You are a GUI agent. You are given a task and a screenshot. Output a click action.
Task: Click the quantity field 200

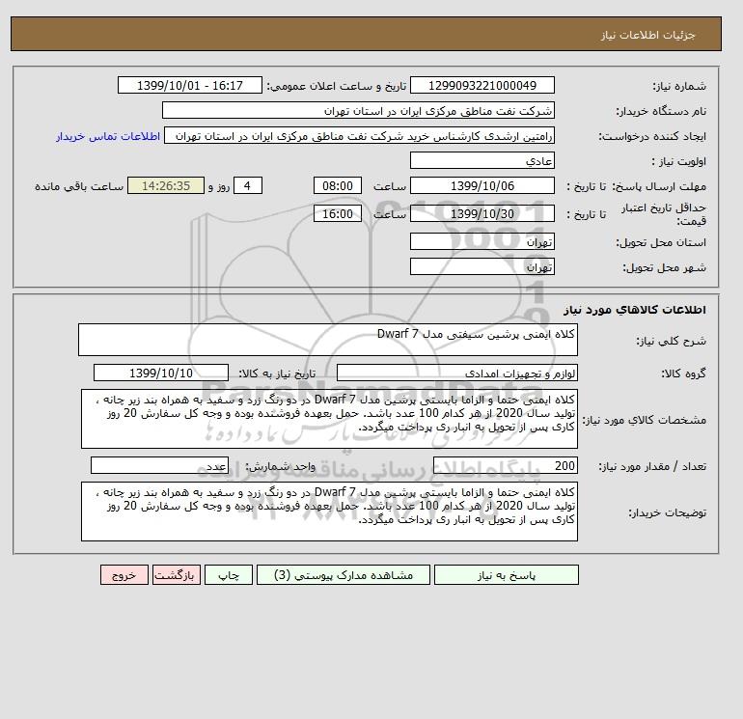click(505, 465)
